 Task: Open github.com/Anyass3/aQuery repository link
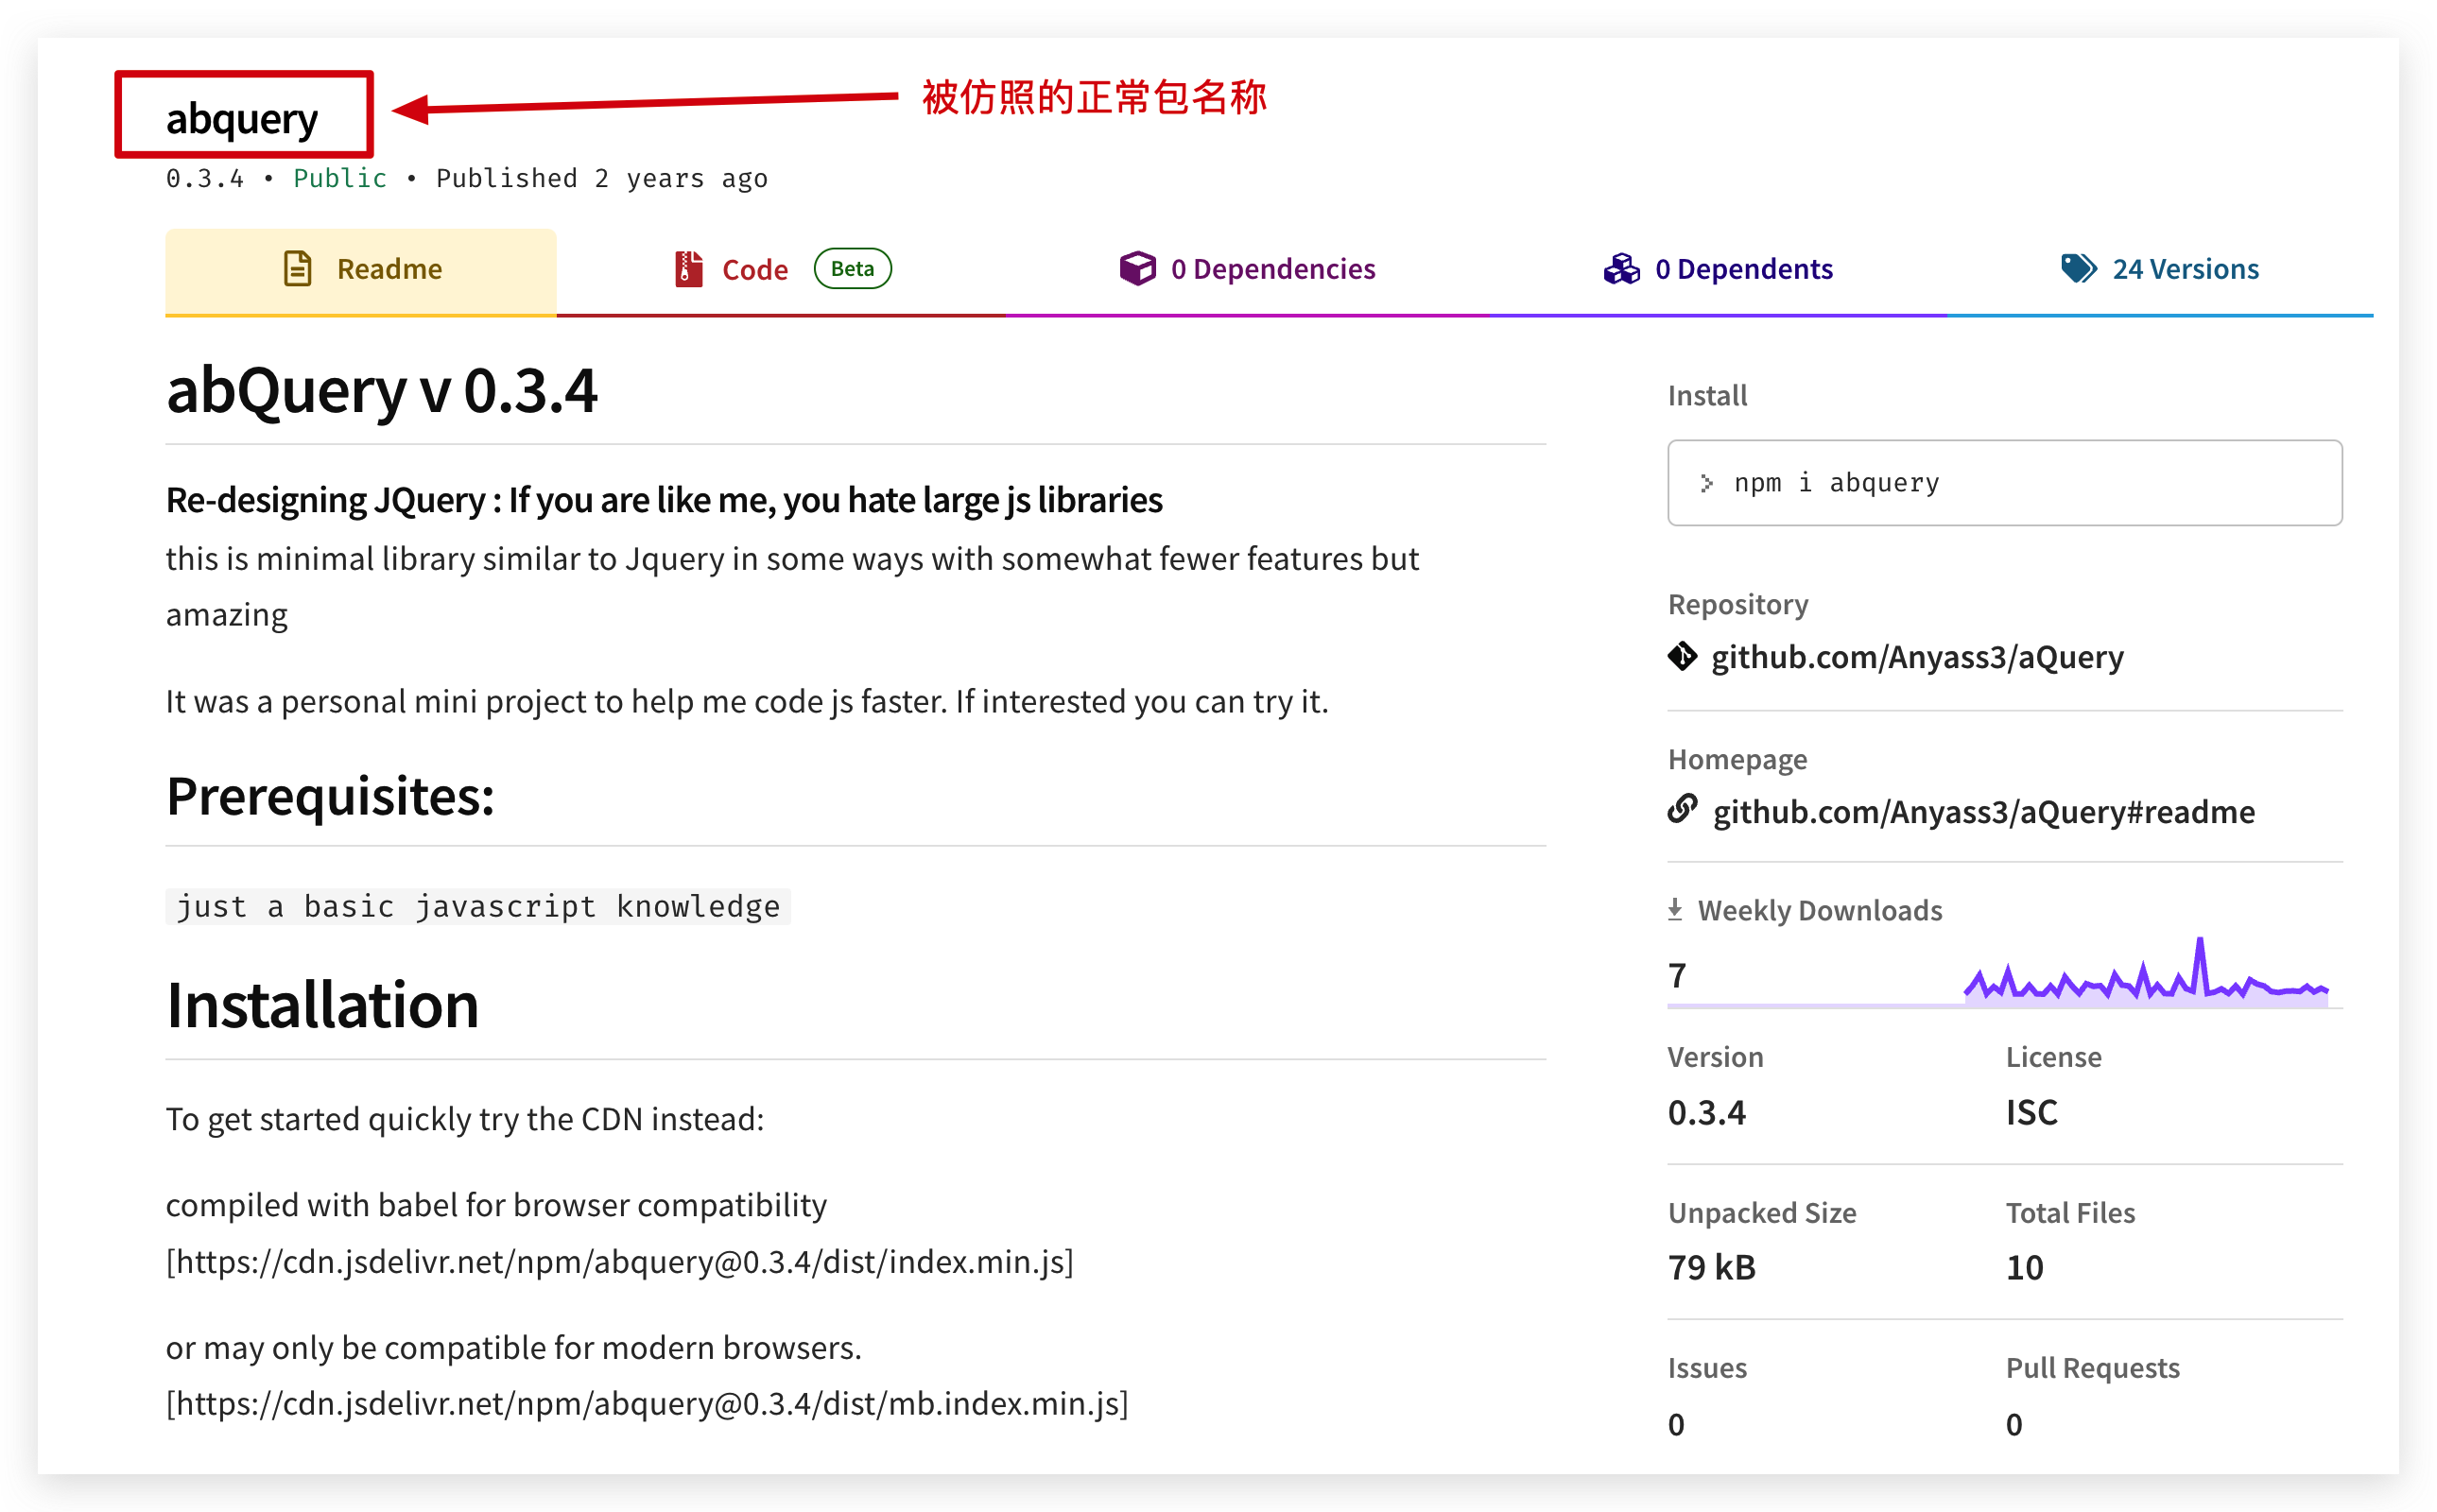1917,657
